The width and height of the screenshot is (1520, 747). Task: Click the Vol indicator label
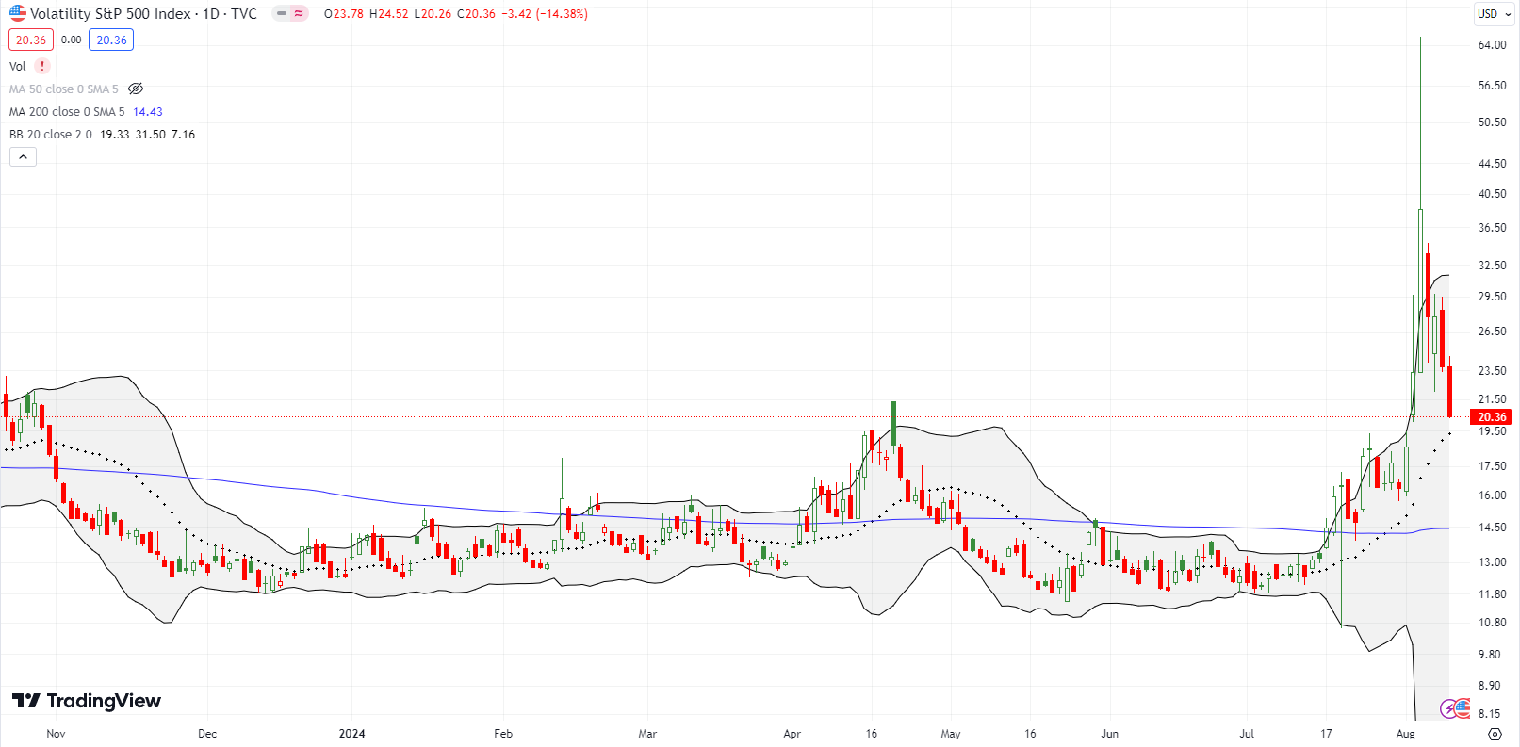[x=18, y=66]
